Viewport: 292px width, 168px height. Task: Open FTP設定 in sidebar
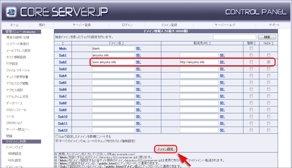pyautogui.click(x=12, y=64)
